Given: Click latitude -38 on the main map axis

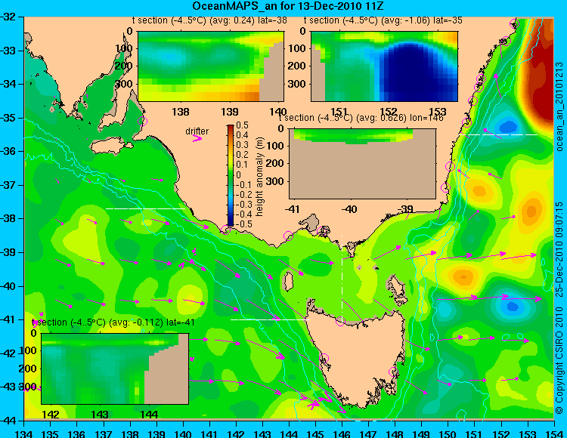Looking at the screenshot, I should point(8,218).
